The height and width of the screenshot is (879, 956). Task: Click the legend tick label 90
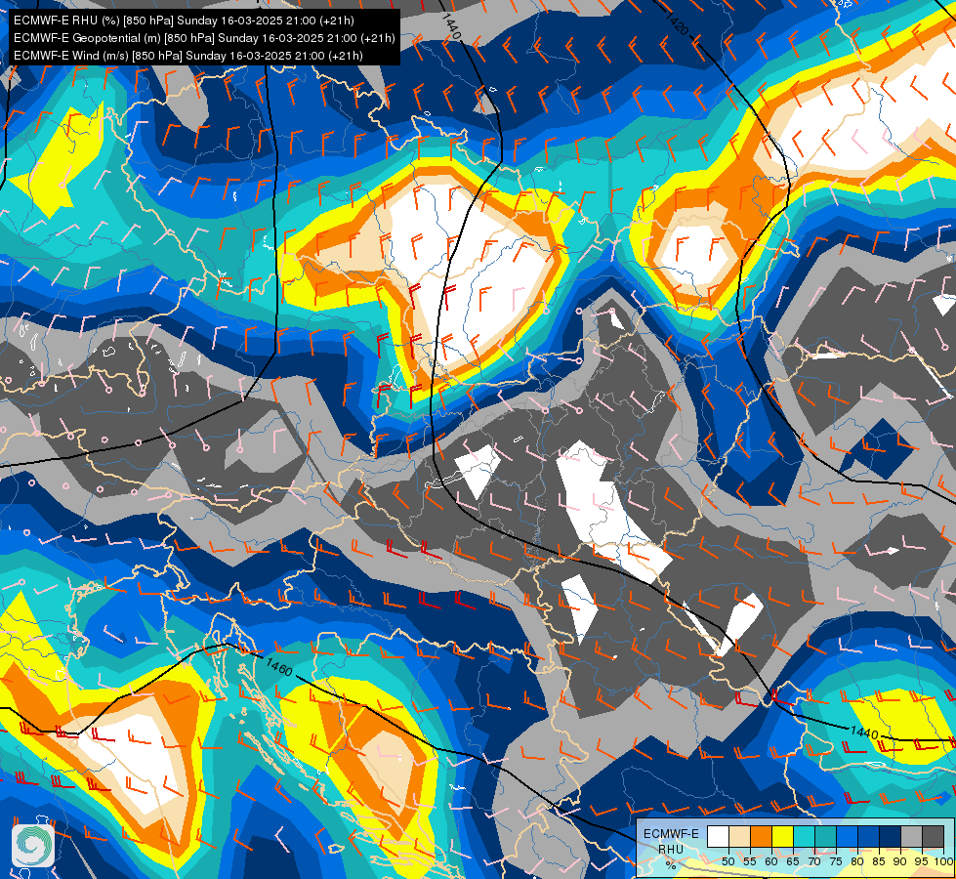click(x=900, y=861)
